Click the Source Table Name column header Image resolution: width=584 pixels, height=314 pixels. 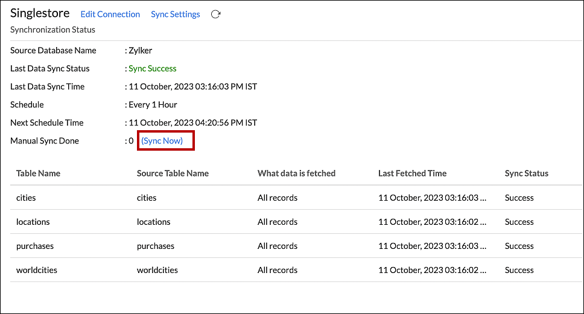coord(173,174)
